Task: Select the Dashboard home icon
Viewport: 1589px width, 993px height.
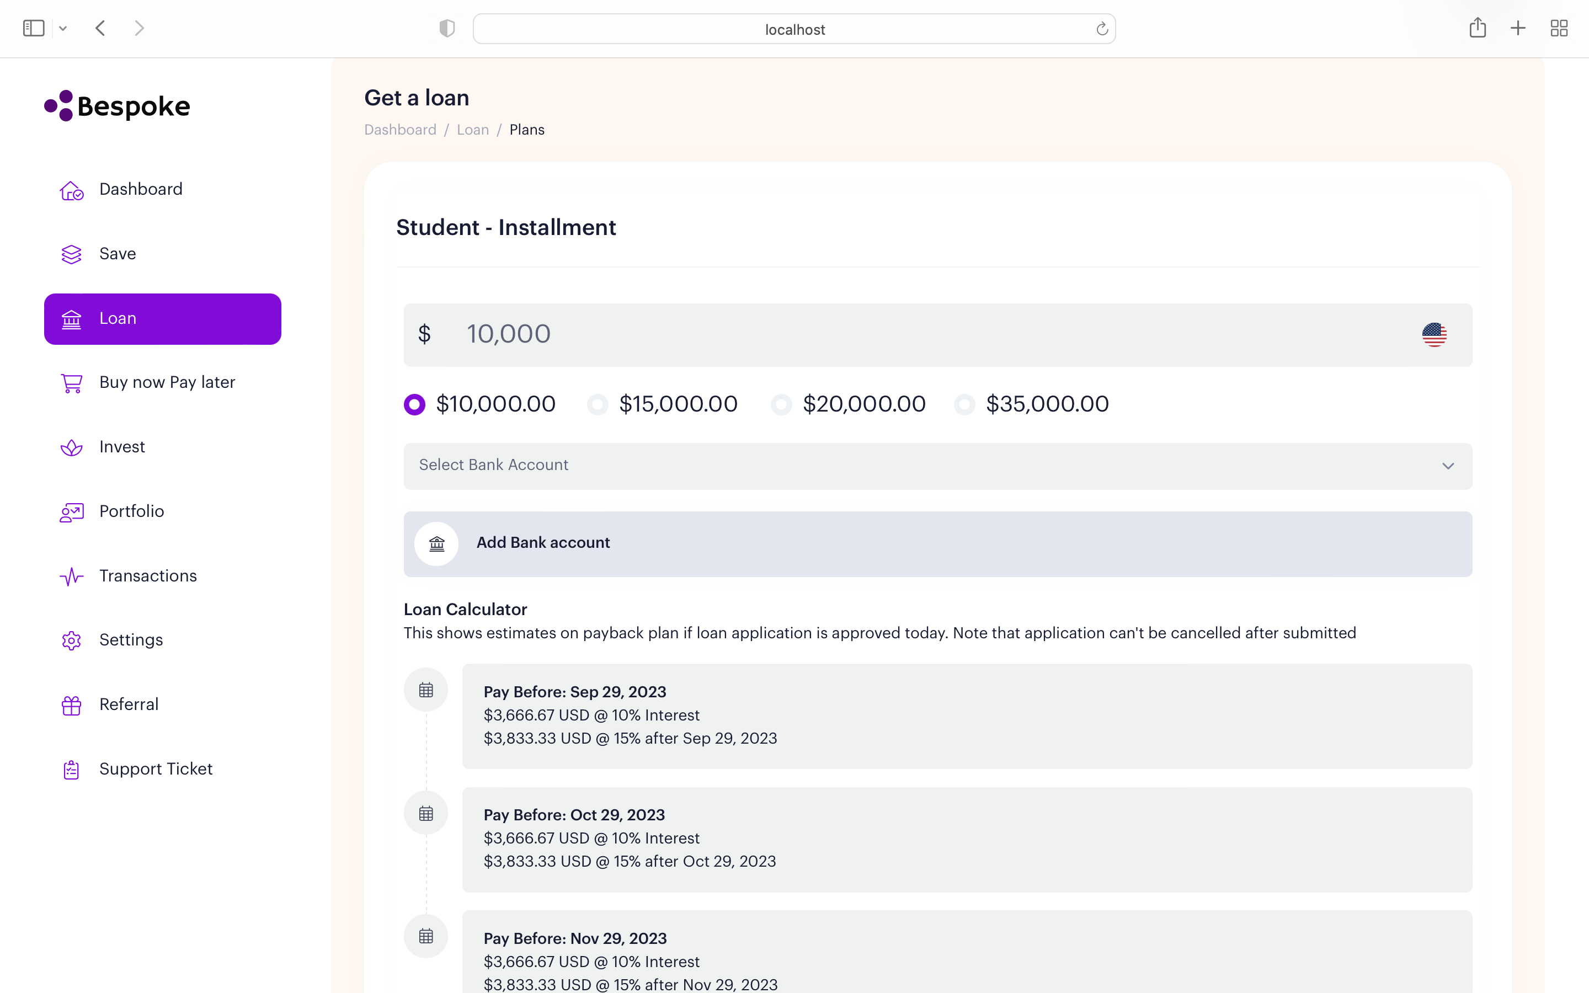Action: (x=72, y=190)
